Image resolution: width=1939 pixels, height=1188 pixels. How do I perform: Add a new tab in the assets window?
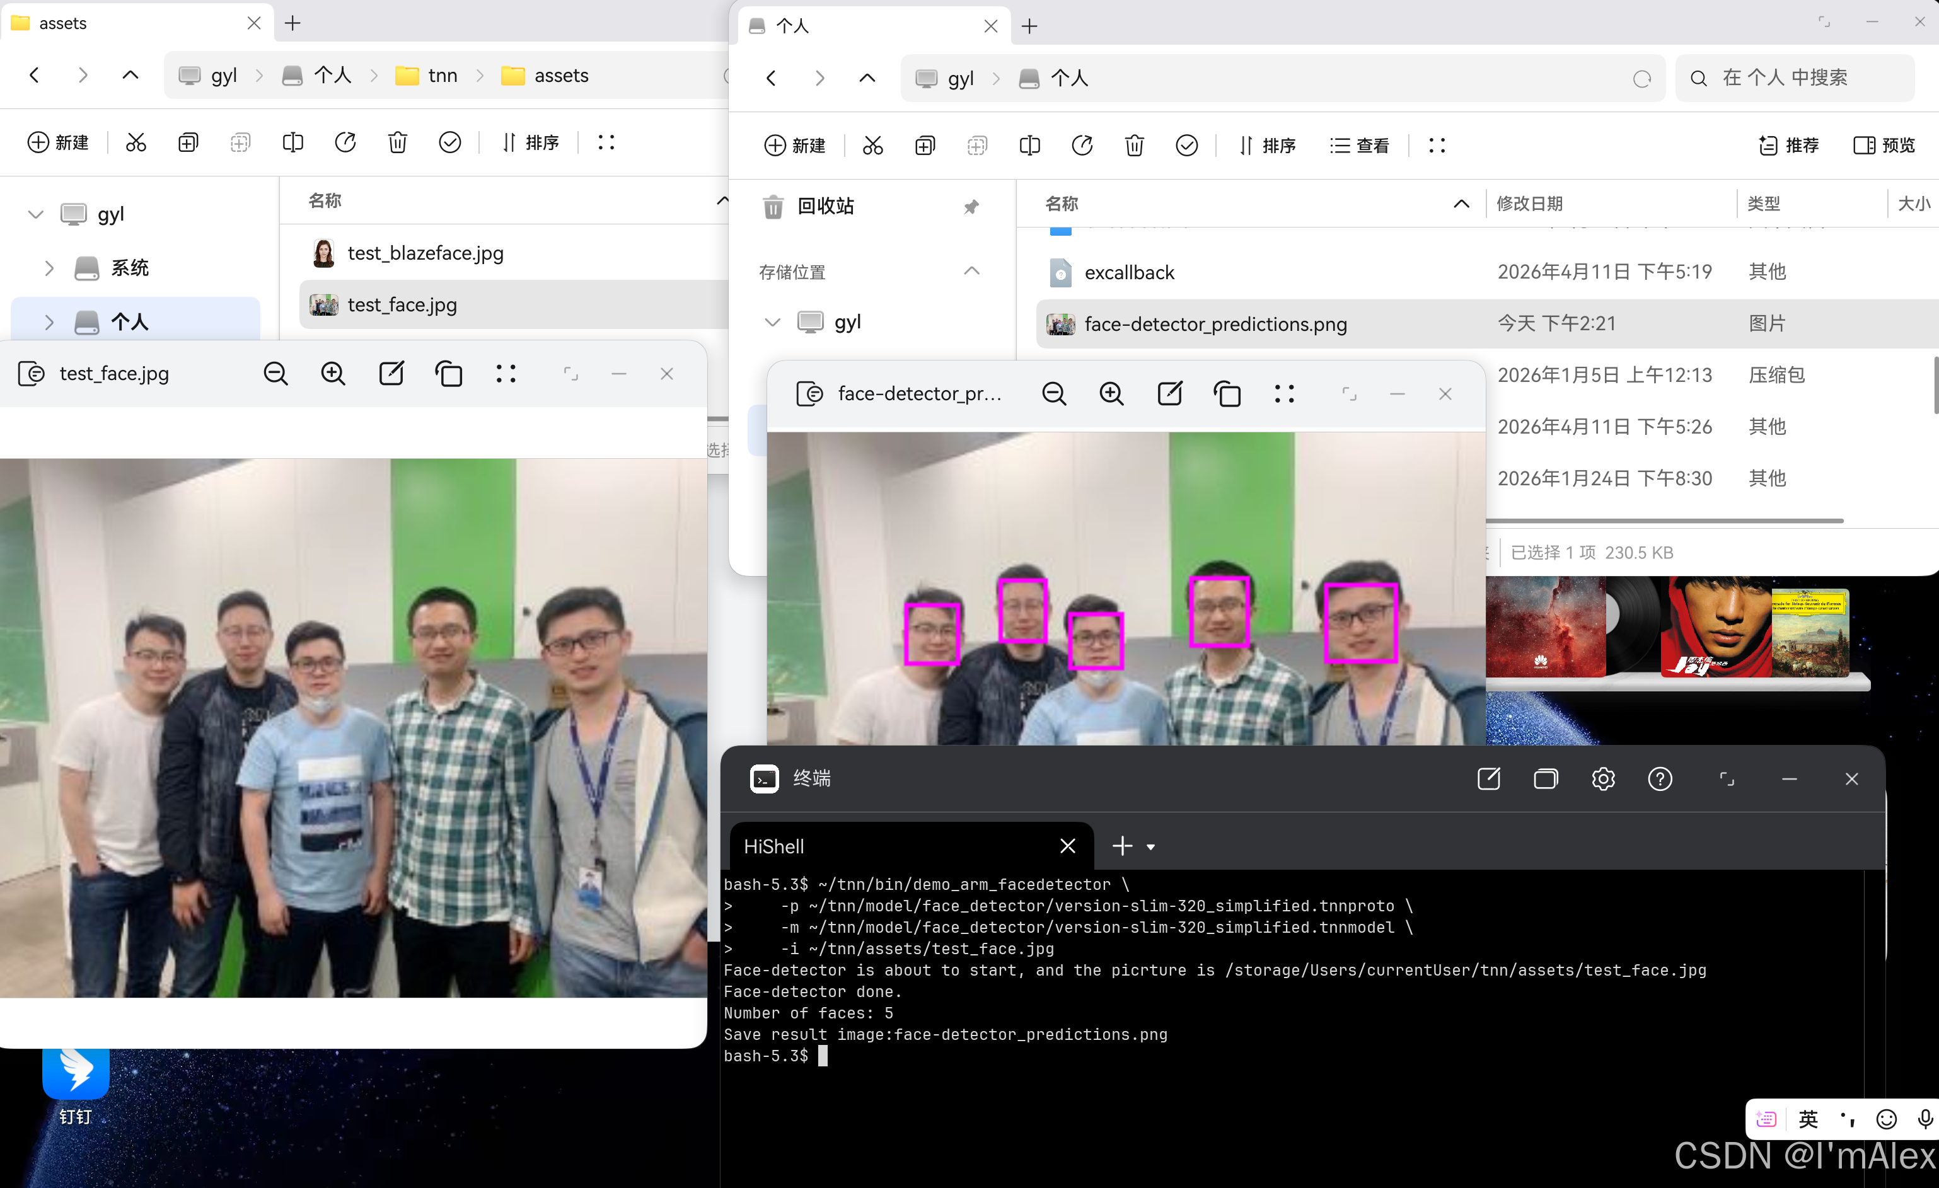pyautogui.click(x=292, y=23)
